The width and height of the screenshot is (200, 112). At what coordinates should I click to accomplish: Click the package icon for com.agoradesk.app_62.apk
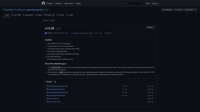pos(47,96)
